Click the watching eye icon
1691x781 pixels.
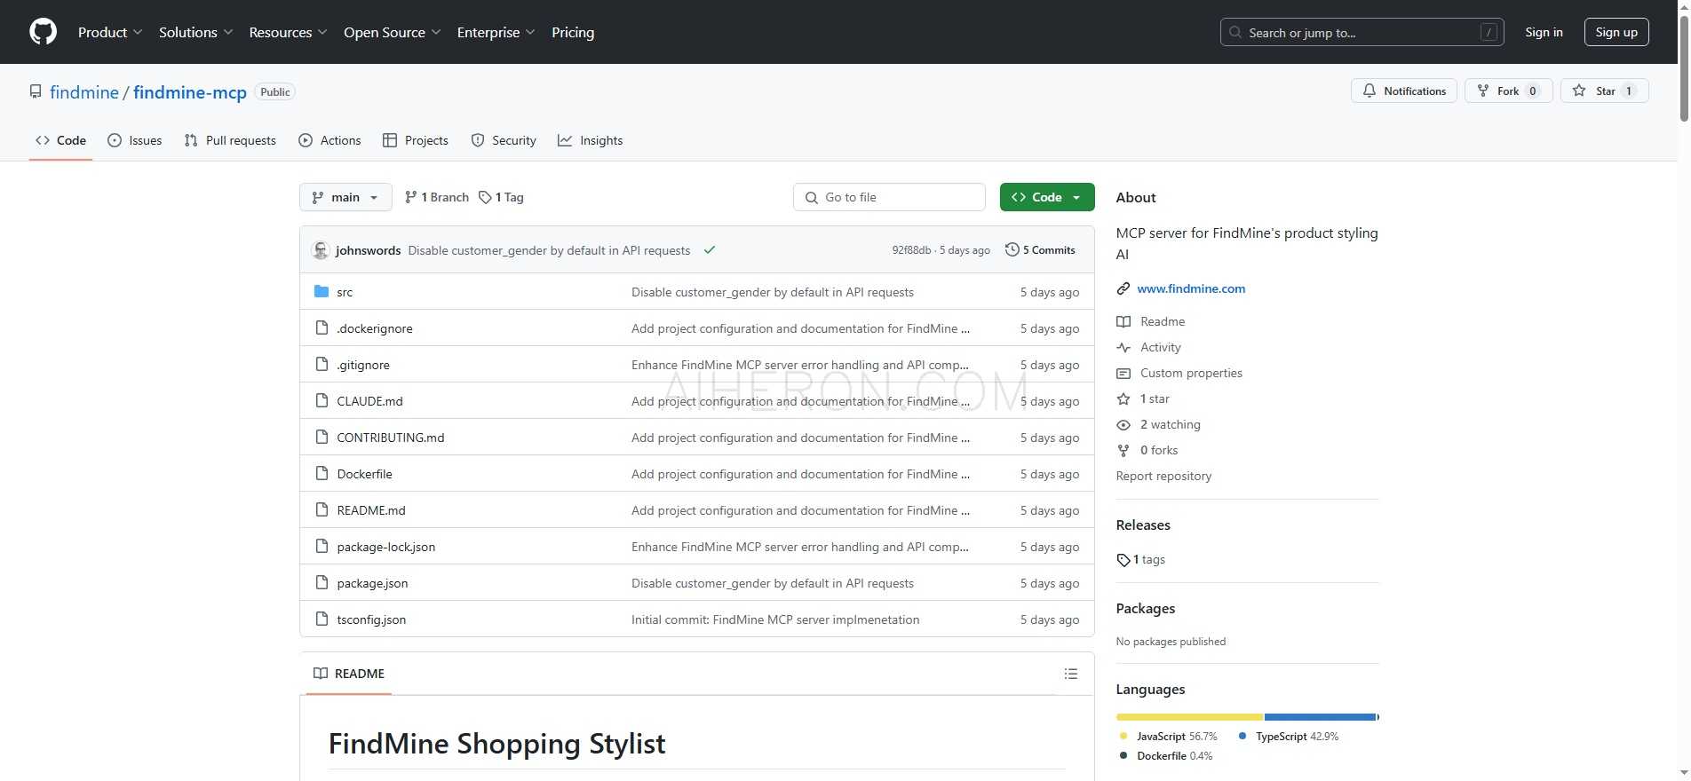tap(1123, 424)
